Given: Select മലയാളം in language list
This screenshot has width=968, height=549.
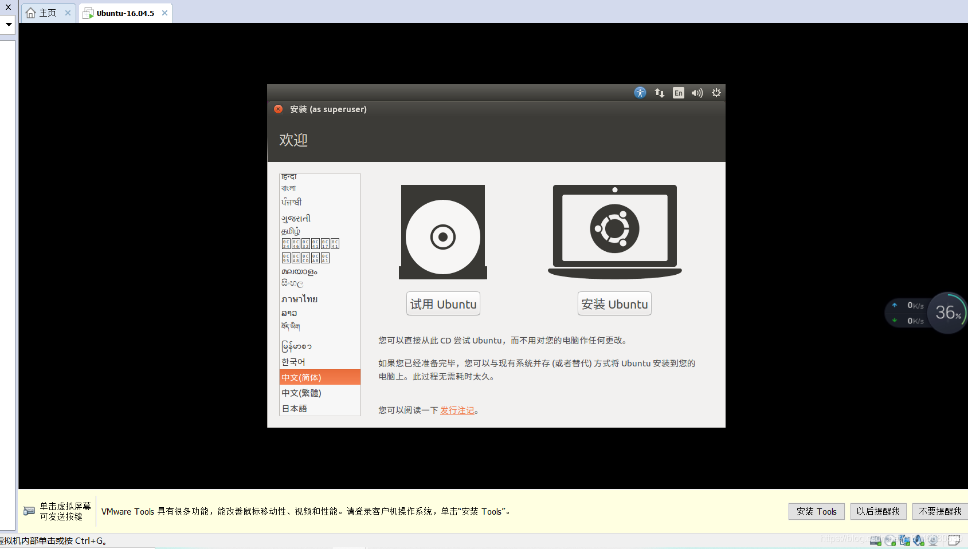Looking at the screenshot, I should (320, 271).
